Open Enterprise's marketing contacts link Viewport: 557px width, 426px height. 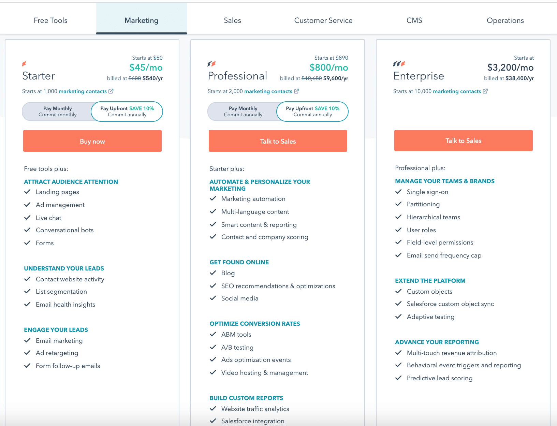[456, 91]
